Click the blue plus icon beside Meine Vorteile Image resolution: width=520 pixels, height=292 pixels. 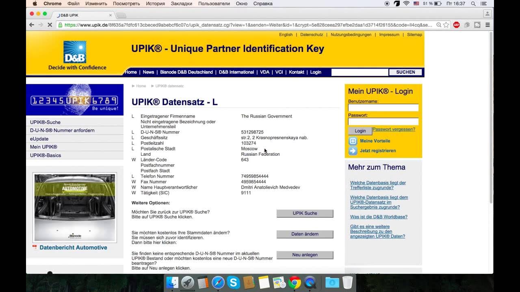(x=353, y=141)
